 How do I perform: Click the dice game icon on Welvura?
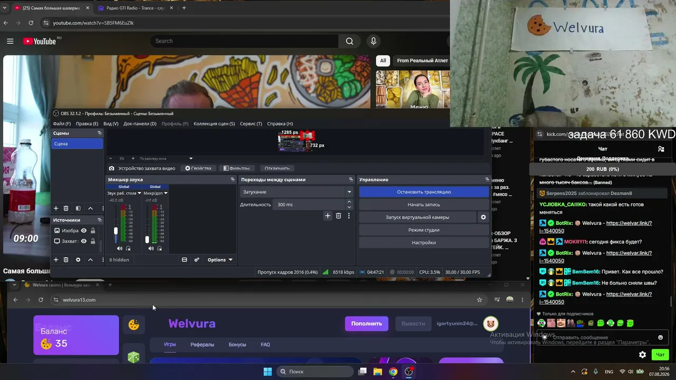(134, 357)
